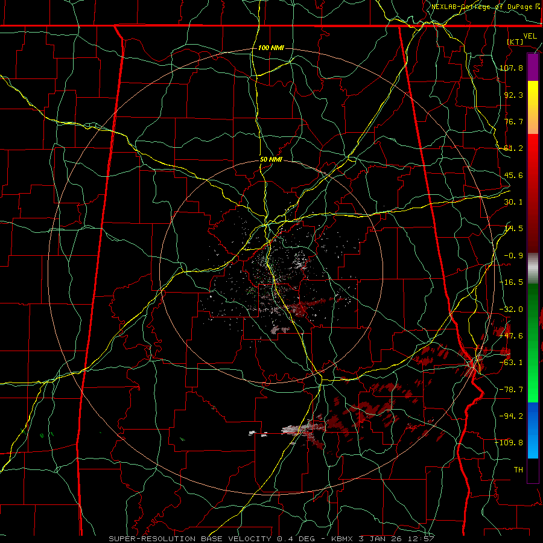Click the -63.1 velocity scale value

click(512, 363)
